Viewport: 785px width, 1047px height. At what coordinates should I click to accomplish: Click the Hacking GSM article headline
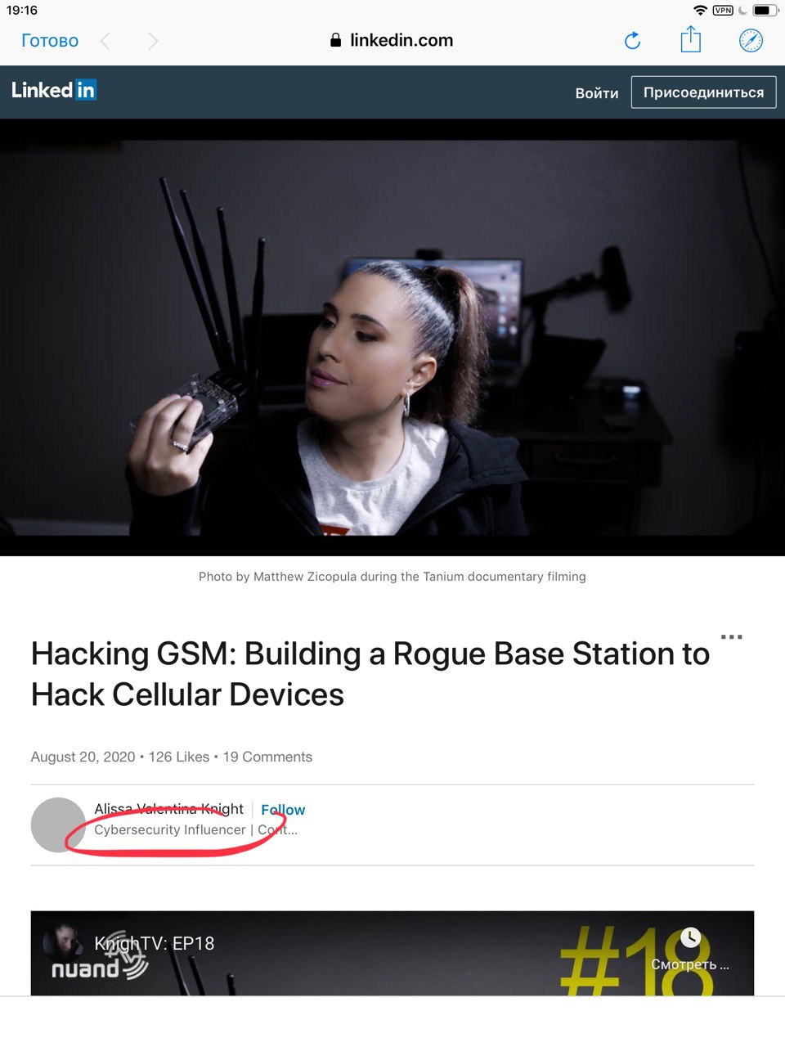pos(370,674)
